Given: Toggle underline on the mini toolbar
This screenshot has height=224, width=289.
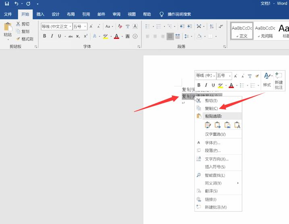Looking at the screenshot, I should click(x=213, y=85).
